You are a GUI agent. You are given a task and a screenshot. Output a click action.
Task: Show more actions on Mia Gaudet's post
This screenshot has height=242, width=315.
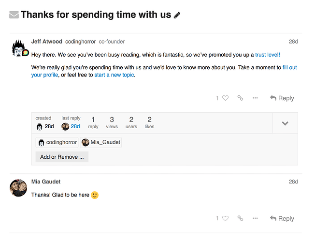pos(255,219)
